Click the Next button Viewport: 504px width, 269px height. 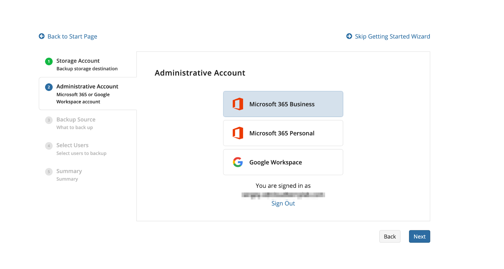pos(420,237)
